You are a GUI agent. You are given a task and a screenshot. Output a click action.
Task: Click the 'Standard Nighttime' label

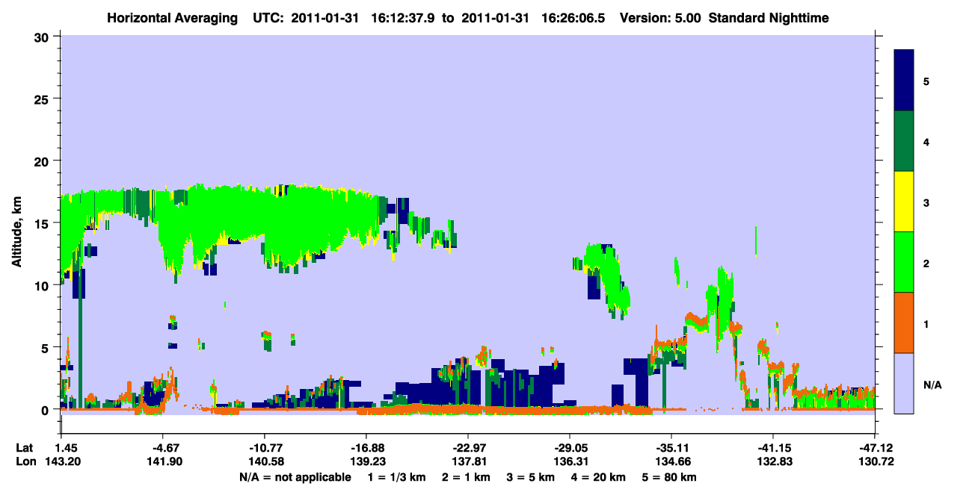point(769,18)
